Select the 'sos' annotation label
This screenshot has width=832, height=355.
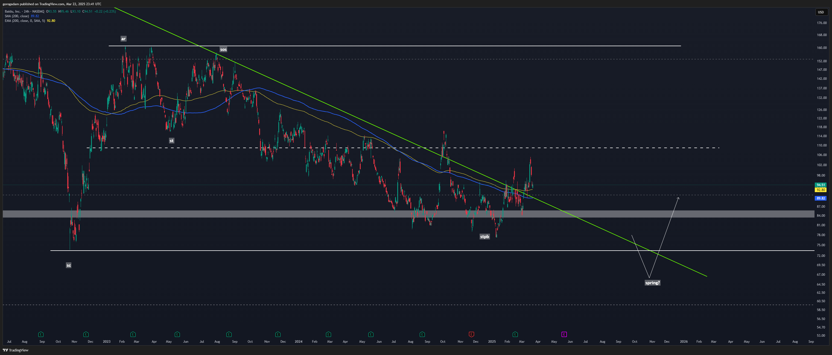pyautogui.click(x=223, y=49)
